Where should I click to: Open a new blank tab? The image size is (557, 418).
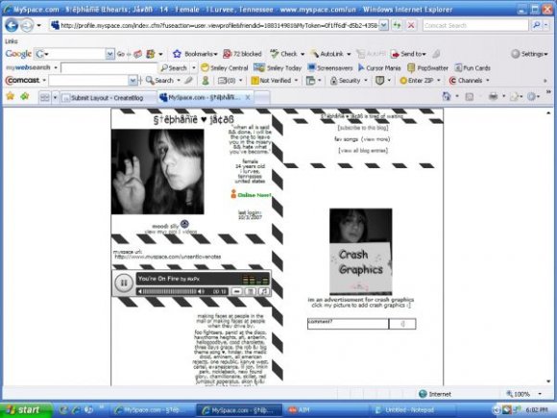click(x=262, y=97)
